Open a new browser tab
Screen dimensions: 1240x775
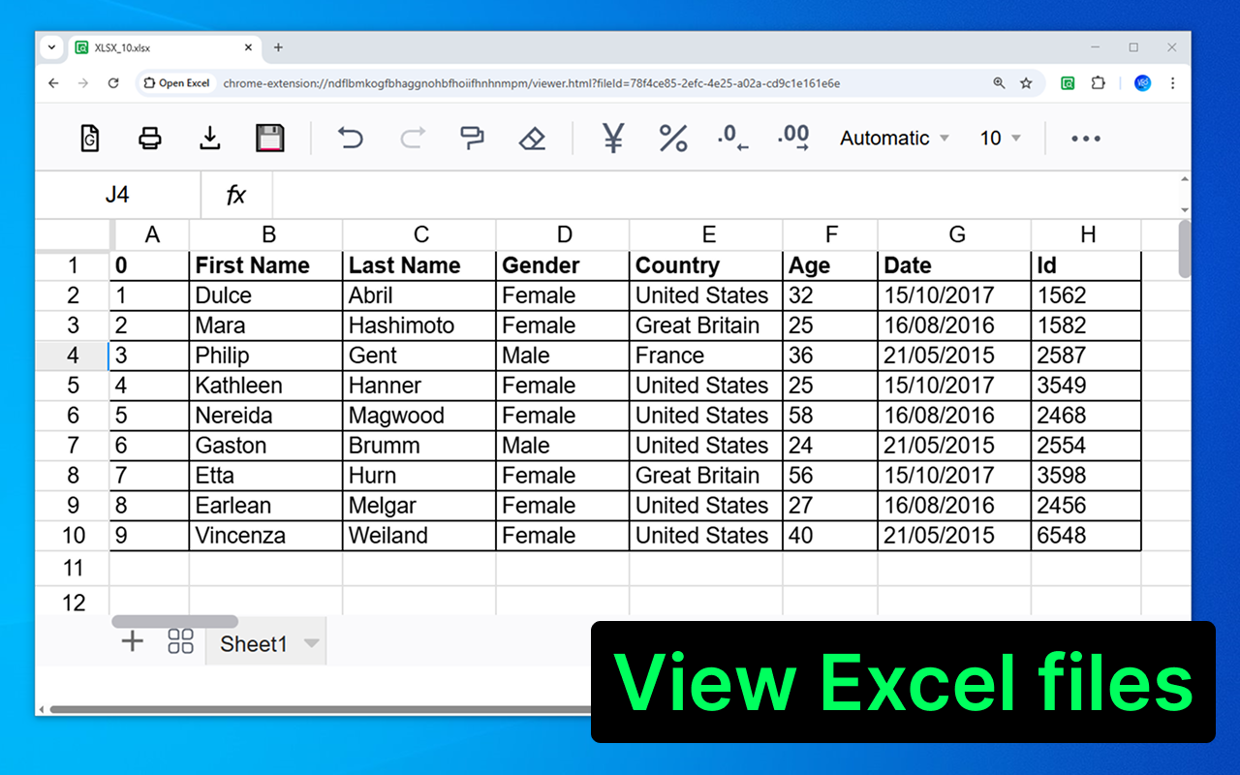coord(278,47)
